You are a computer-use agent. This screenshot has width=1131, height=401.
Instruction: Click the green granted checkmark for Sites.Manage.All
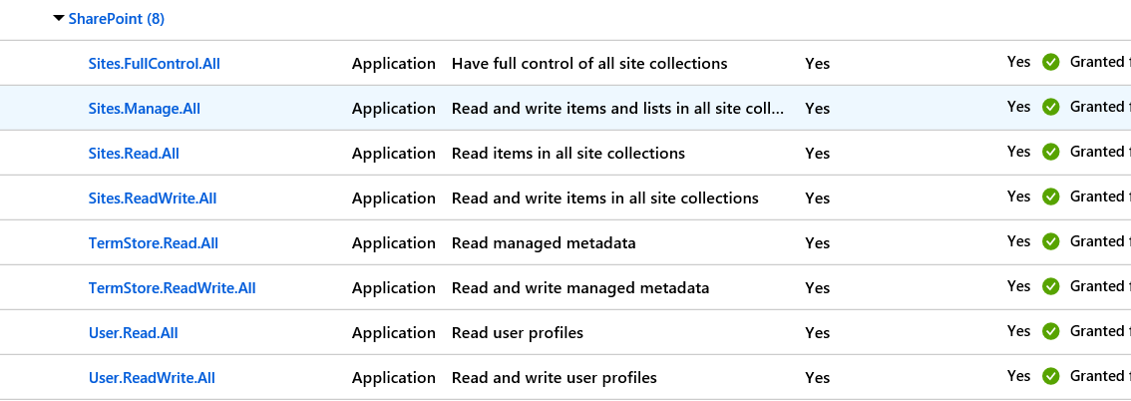(x=1051, y=107)
